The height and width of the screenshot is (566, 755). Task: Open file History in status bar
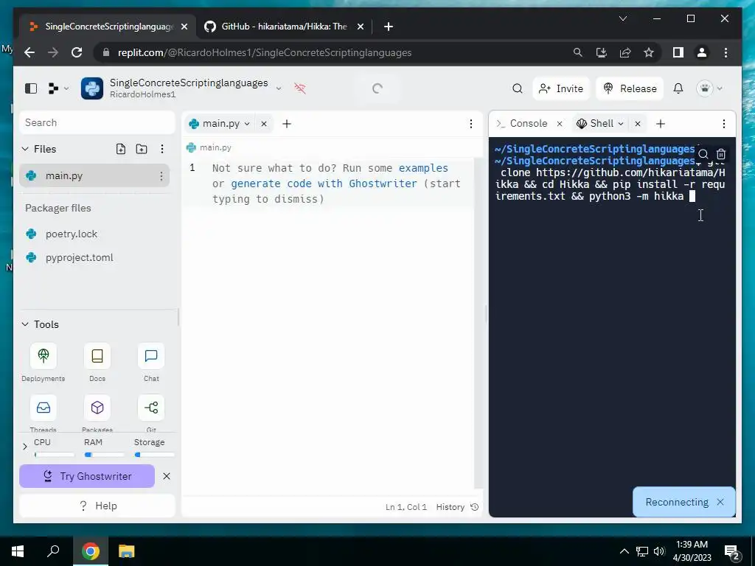pos(457,507)
